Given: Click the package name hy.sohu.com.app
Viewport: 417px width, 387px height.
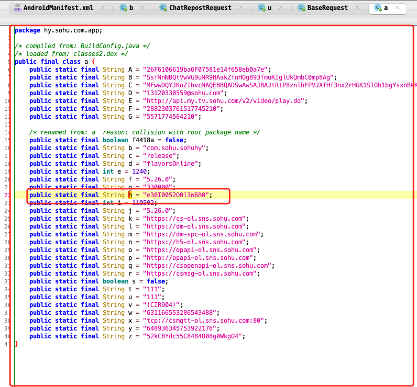Looking at the screenshot, I should pyautogui.click(x=72, y=30).
